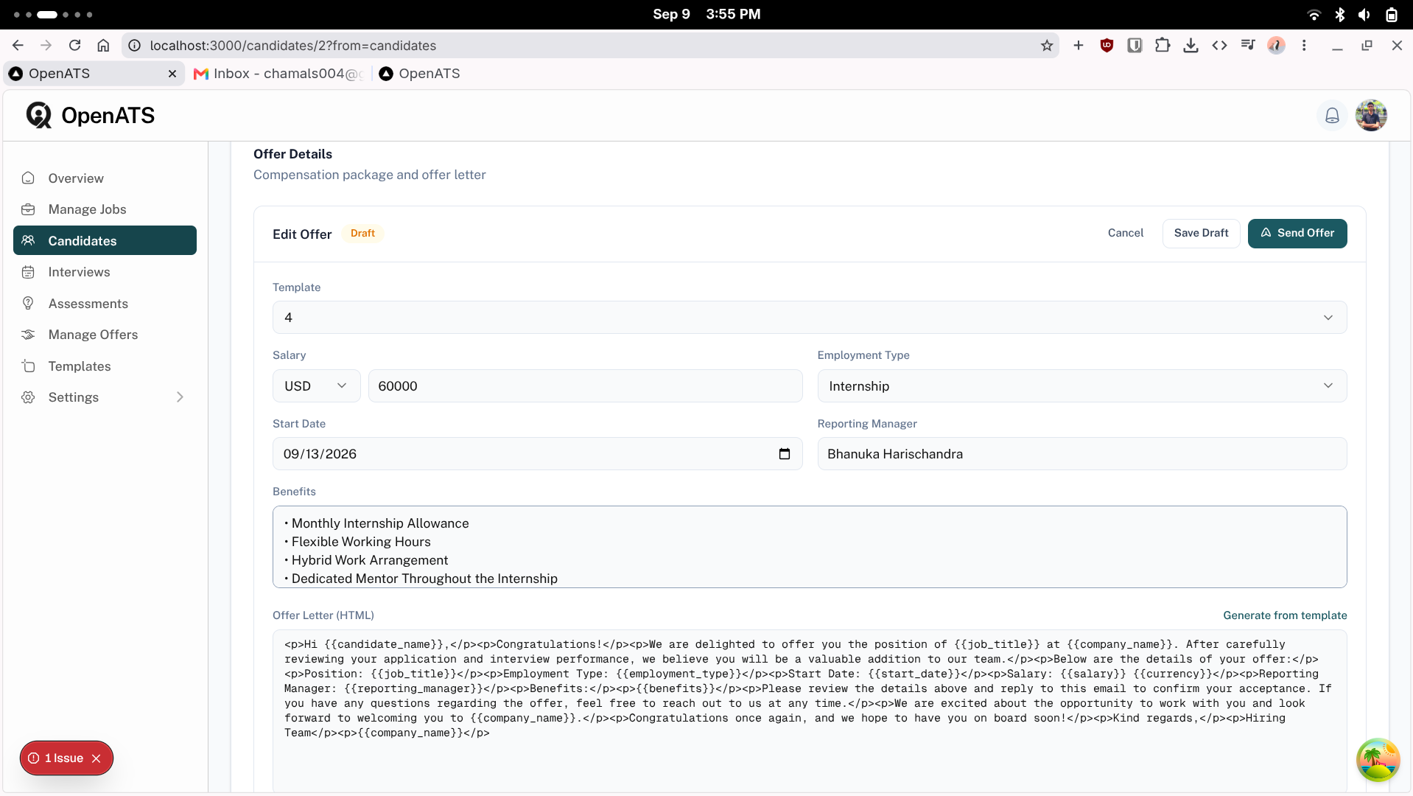Open the Start Date calendar picker
This screenshot has width=1413, height=796.
click(785, 454)
